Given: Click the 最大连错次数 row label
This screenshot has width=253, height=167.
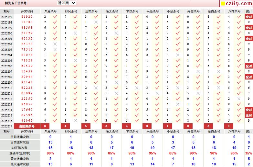Looking at the screenshot, I should (20, 159).
